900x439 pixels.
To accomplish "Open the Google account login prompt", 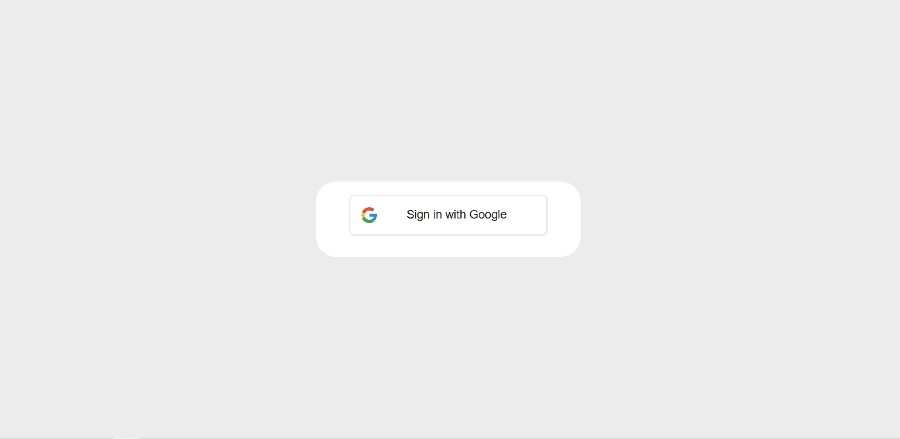I will point(448,215).
